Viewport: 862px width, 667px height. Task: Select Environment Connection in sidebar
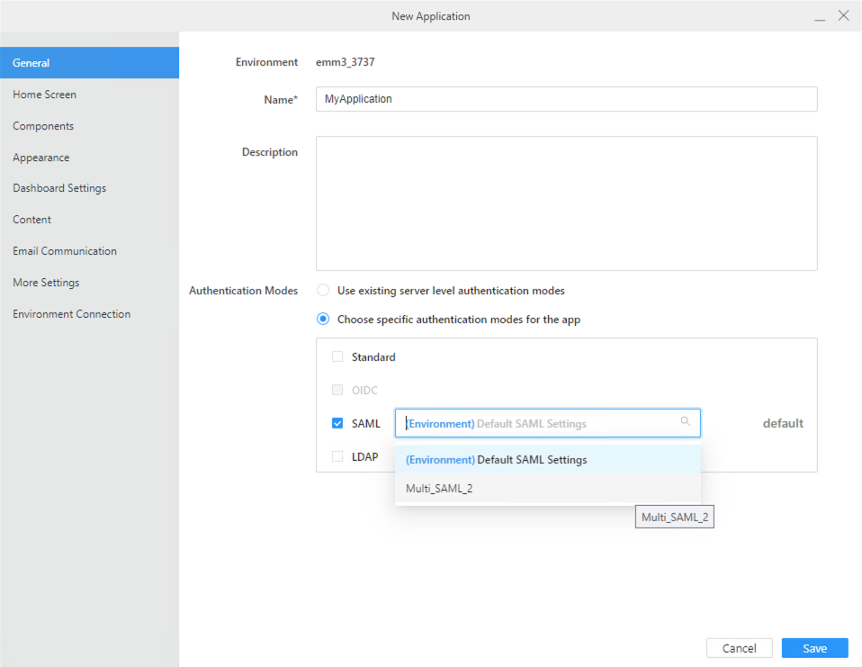click(x=89, y=314)
